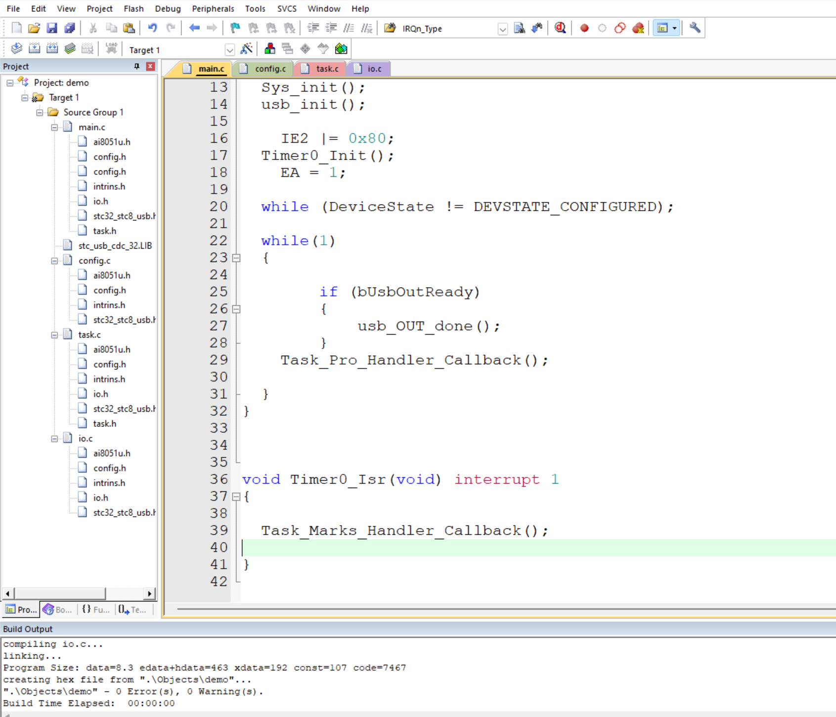Switch to Functions panel tab

[96, 609]
